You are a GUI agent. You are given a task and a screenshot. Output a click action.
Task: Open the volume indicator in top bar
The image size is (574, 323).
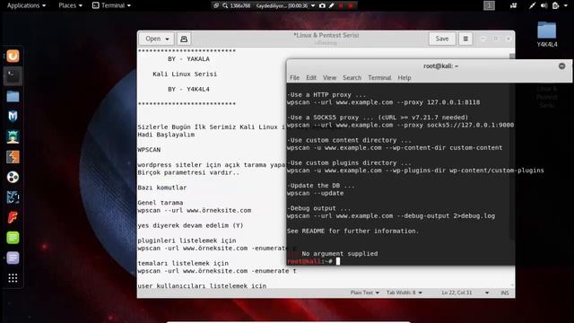click(544, 5)
